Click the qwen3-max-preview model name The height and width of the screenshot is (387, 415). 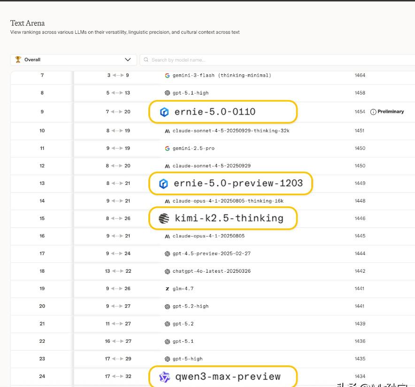(x=228, y=377)
